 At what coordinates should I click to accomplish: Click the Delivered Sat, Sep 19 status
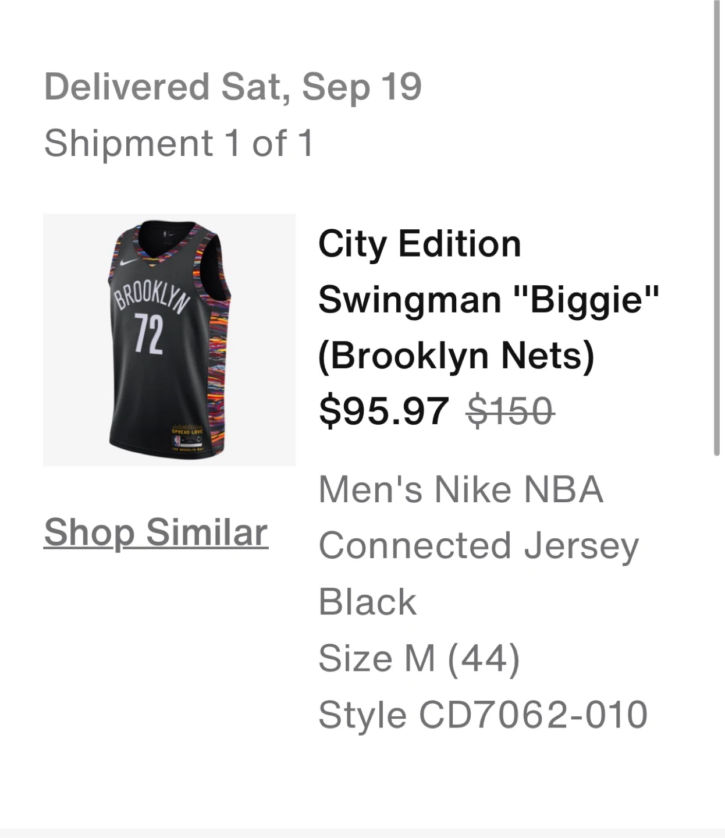click(x=233, y=87)
